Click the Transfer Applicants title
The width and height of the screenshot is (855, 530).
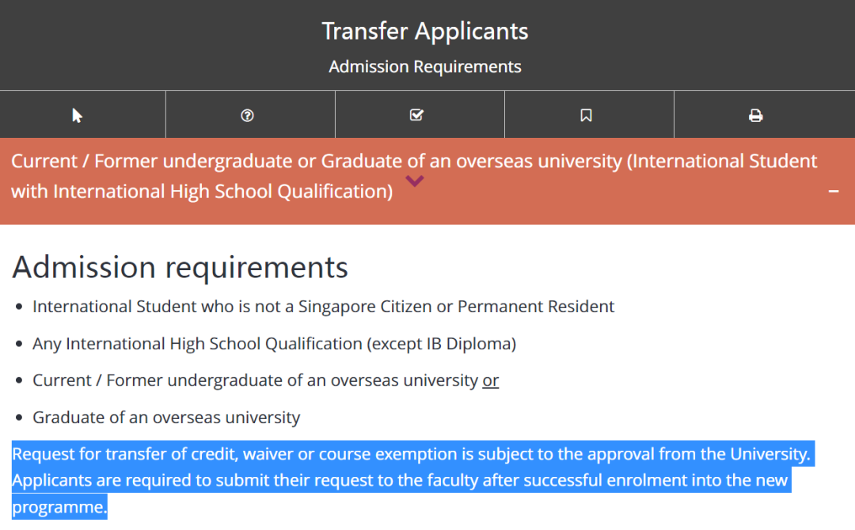click(x=425, y=31)
